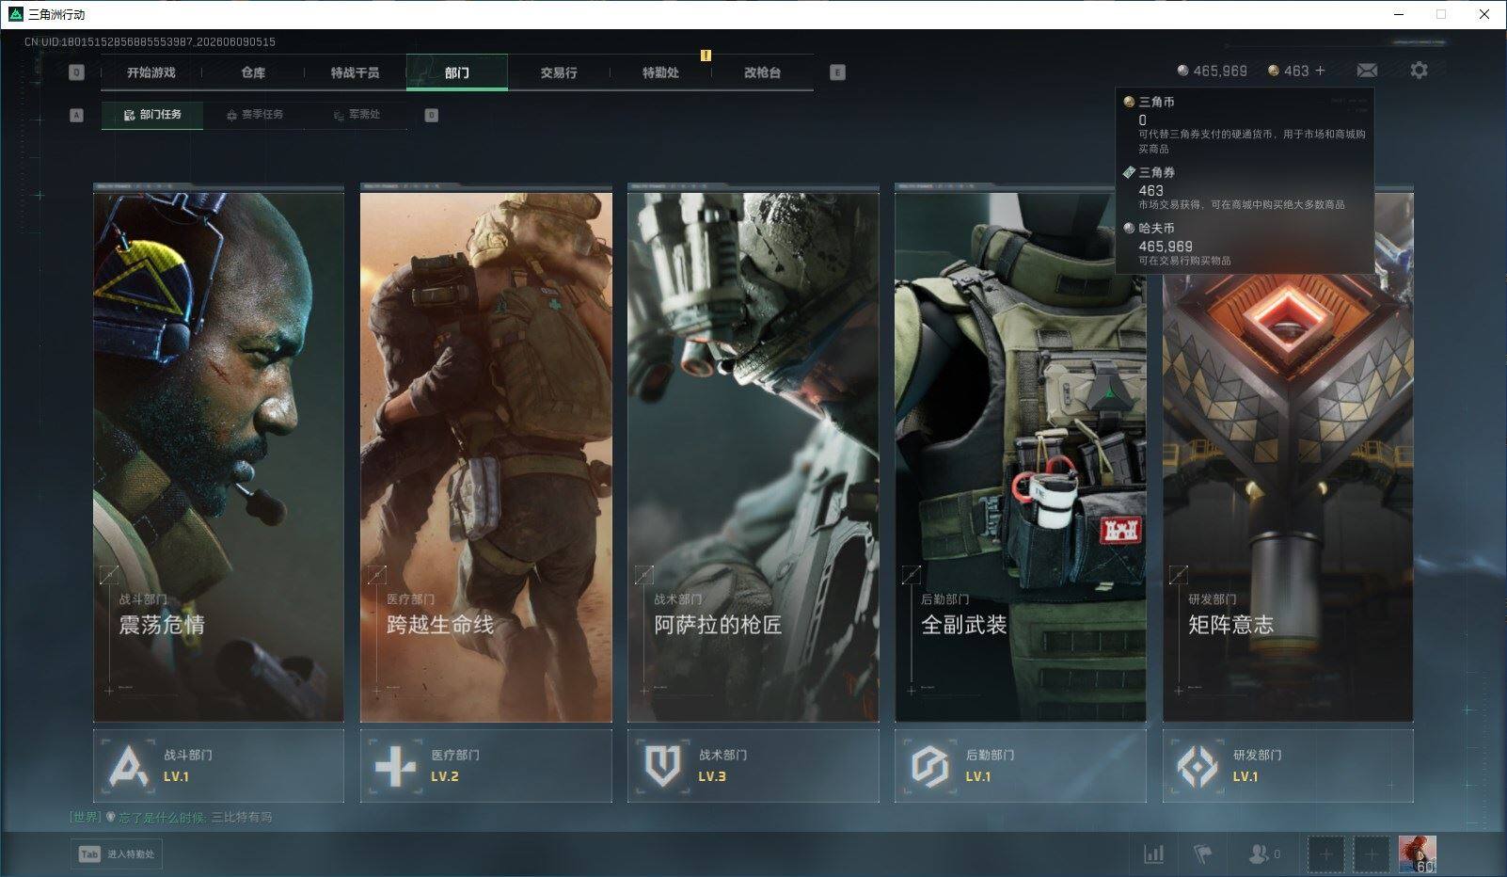This screenshot has height=877, width=1507.
Task: Select the 部门任务 sub-tab
Action: 152,115
